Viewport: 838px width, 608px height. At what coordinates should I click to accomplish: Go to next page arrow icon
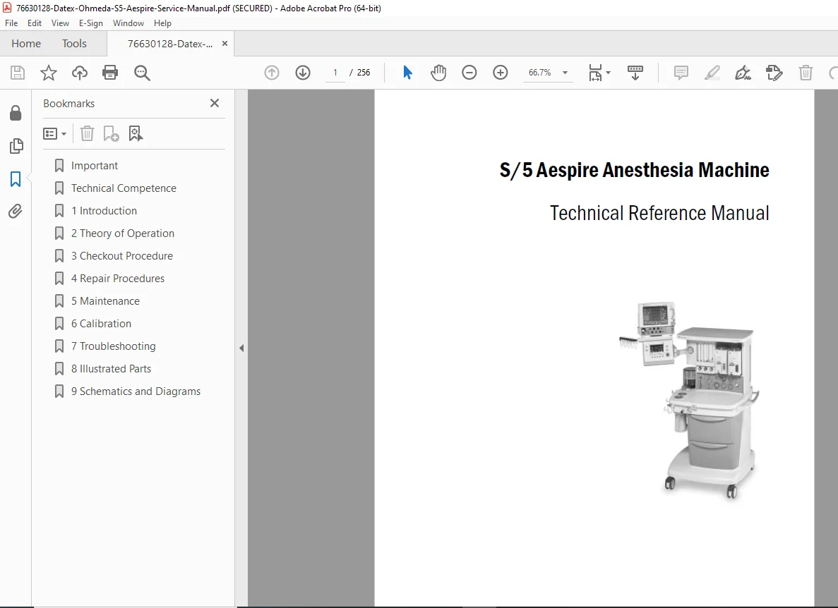(x=303, y=73)
